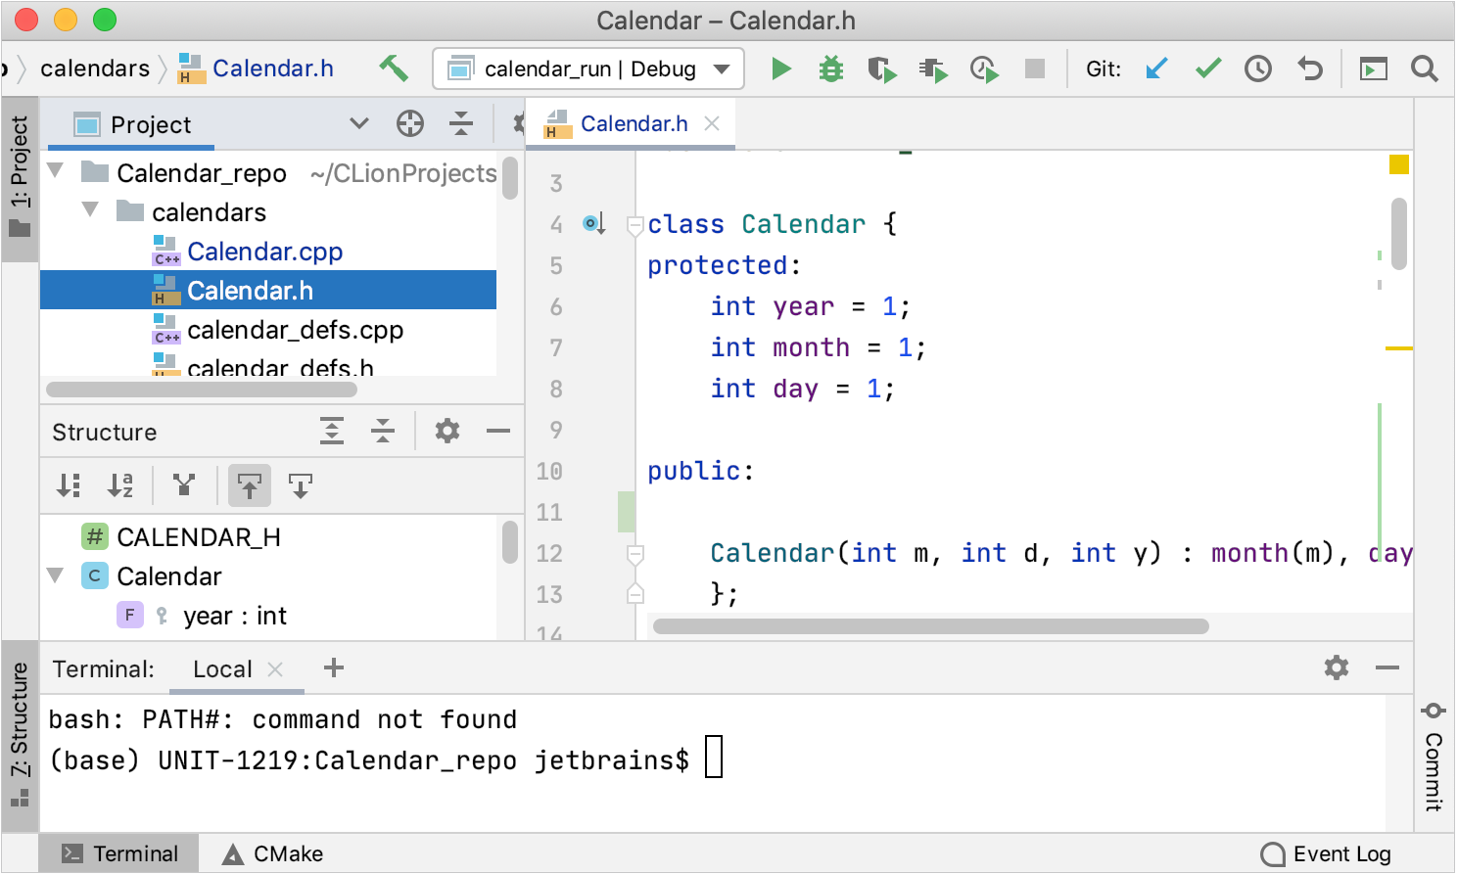
Task: Open the Project view dropdown chevron
Action: (359, 124)
